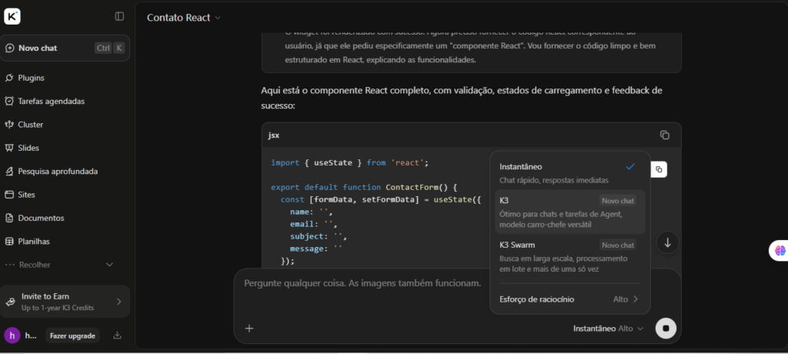Click the Slides presentation icon
This screenshot has height=354, width=788.
tap(9, 148)
